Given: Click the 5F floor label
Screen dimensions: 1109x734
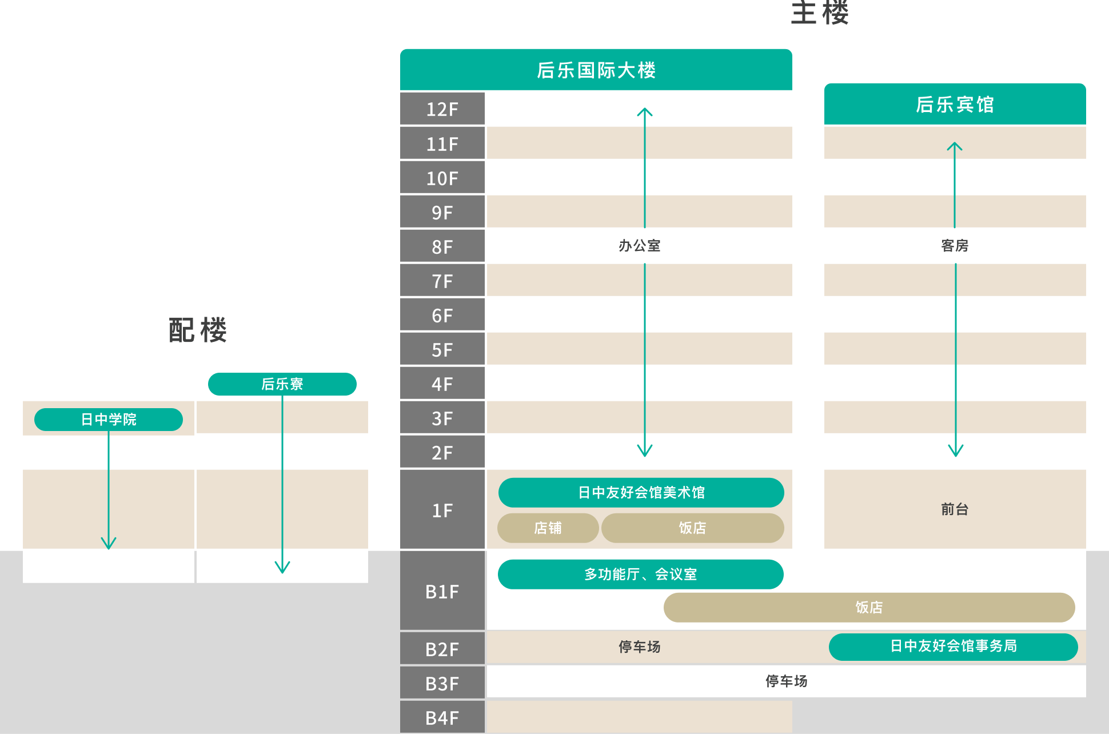Looking at the screenshot, I should (x=442, y=349).
